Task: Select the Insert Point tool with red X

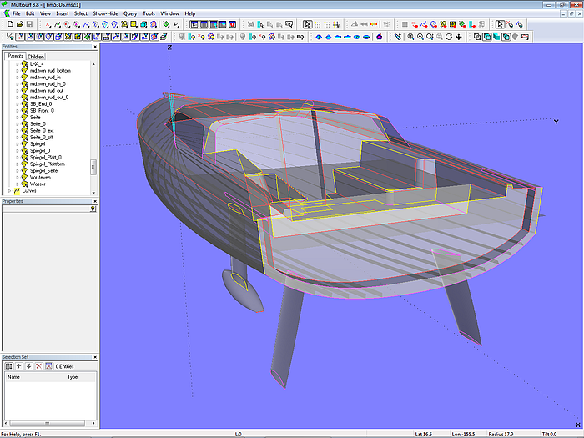Action: (x=48, y=24)
